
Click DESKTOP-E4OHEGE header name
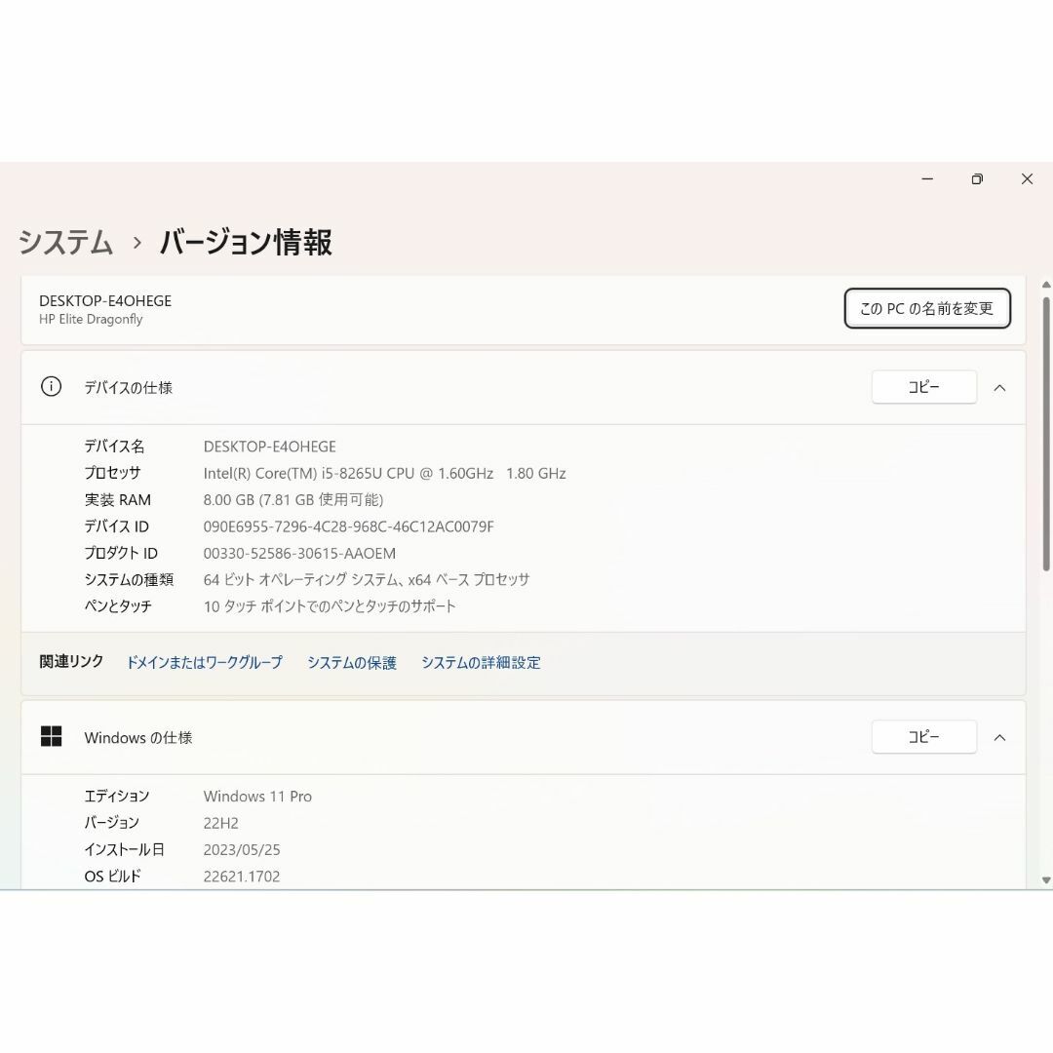105,301
